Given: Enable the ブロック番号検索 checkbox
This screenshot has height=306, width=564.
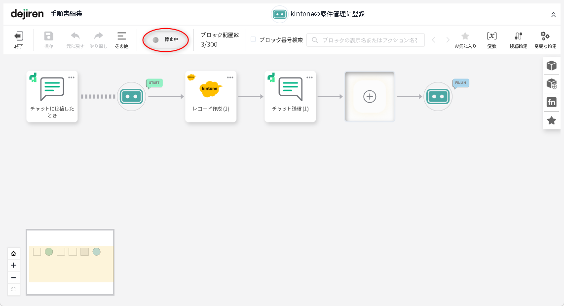Looking at the screenshot, I should pyautogui.click(x=253, y=39).
